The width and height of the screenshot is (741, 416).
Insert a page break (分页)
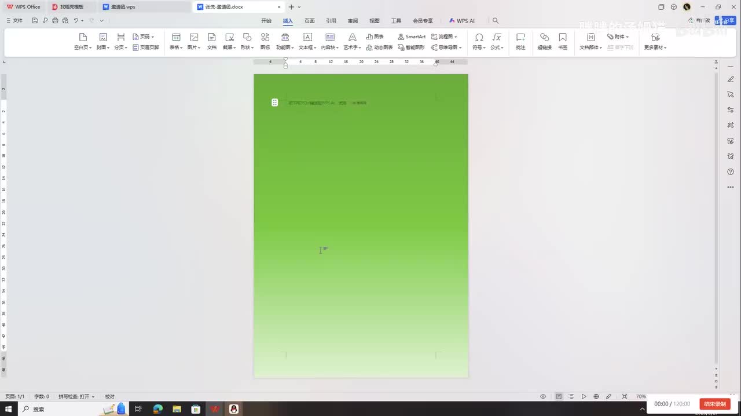click(x=120, y=42)
